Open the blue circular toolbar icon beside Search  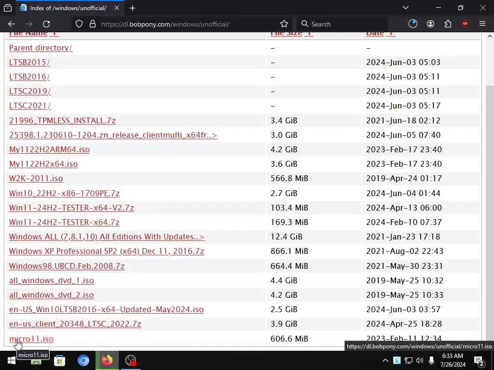point(413,24)
